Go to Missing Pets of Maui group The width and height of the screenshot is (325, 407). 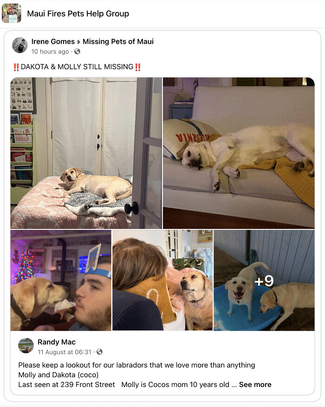point(118,41)
